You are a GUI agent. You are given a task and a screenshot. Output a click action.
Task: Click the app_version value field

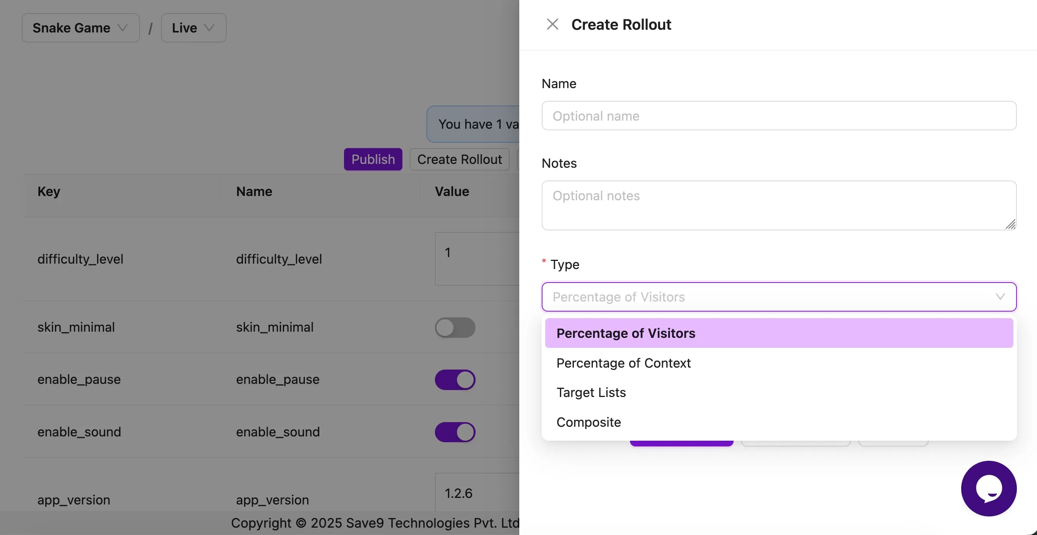[x=477, y=492]
